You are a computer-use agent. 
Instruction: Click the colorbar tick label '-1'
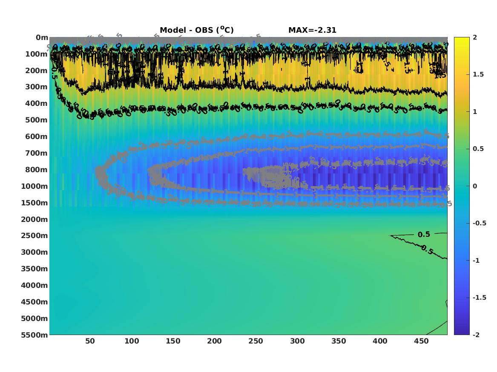click(x=476, y=260)
